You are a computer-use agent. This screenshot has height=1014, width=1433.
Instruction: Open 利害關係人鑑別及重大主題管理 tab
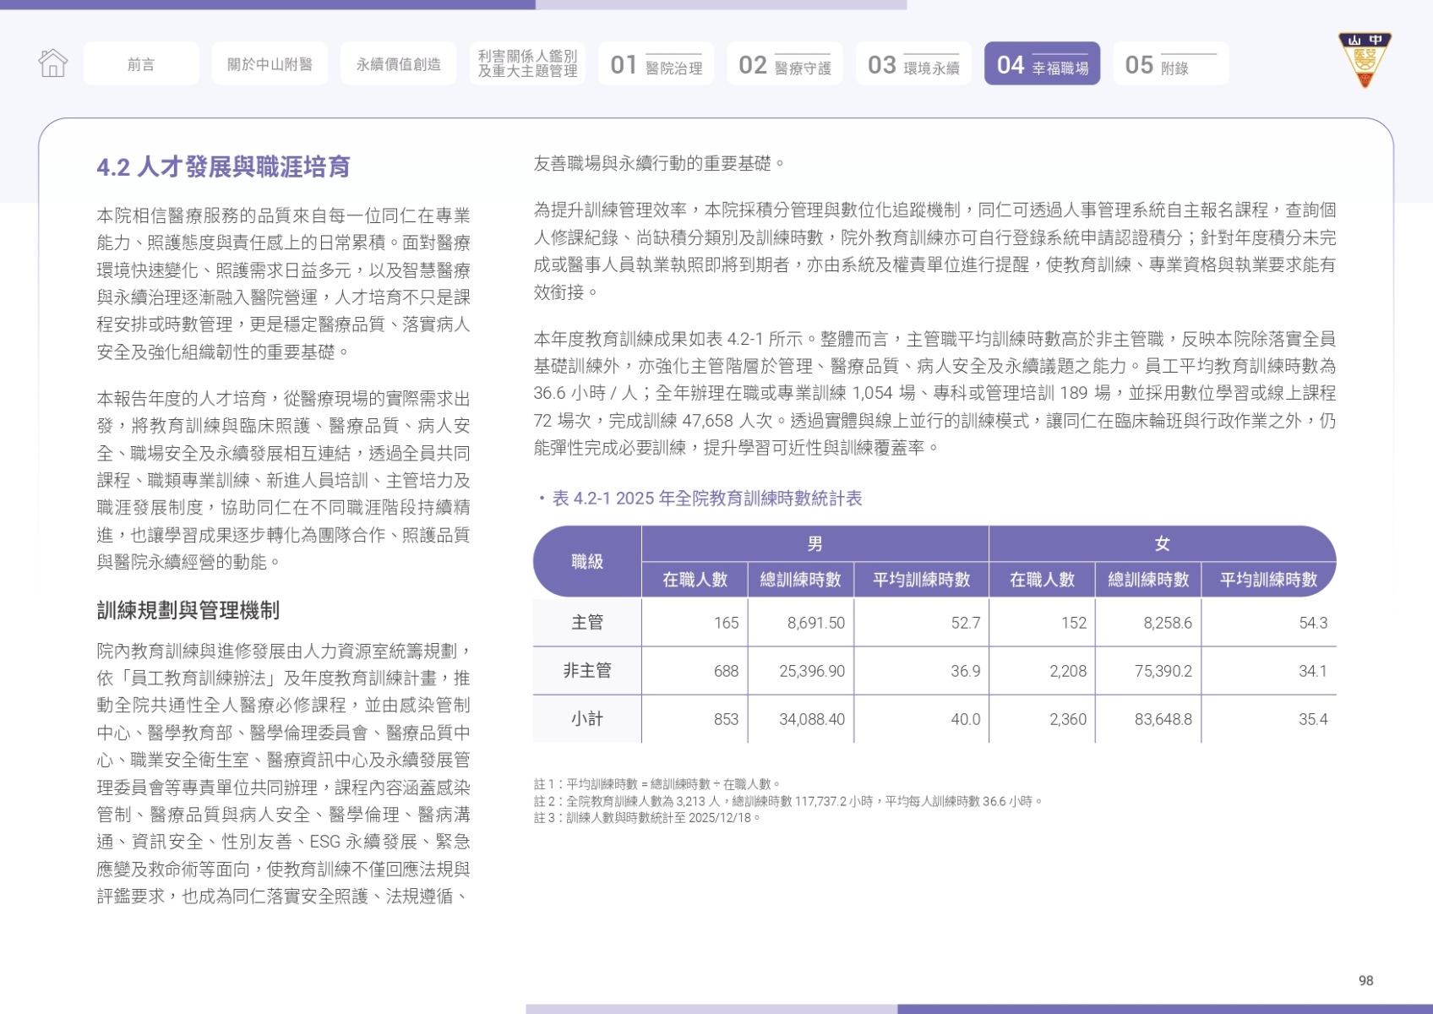[527, 63]
